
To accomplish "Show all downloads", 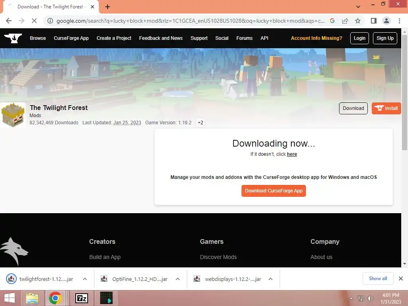I will 378,279.
